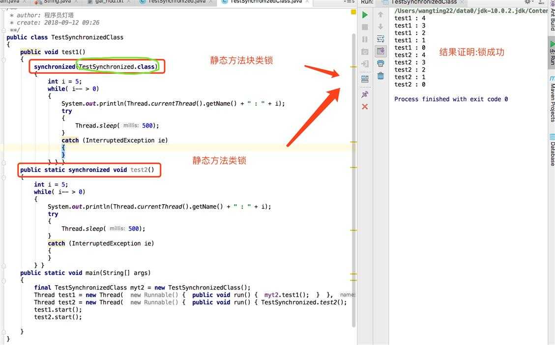Toggle the 4: Run tool window tab

[552, 53]
